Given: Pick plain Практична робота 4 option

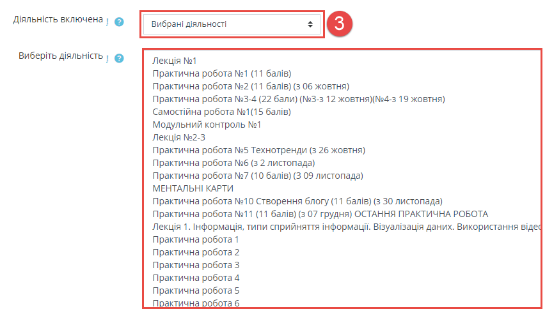Looking at the screenshot, I should click(x=196, y=278).
